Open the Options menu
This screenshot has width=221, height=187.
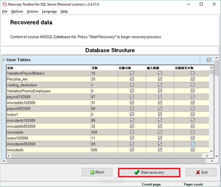coord(17,11)
